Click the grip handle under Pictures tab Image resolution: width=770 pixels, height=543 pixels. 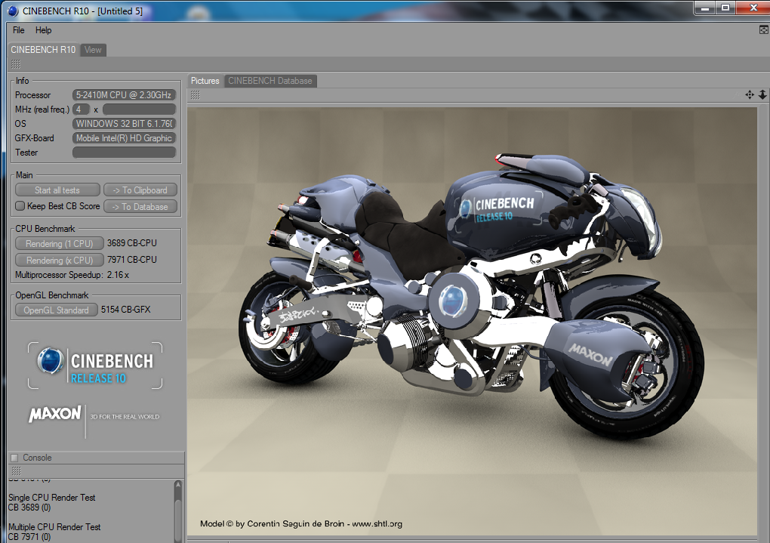pos(195,95)
